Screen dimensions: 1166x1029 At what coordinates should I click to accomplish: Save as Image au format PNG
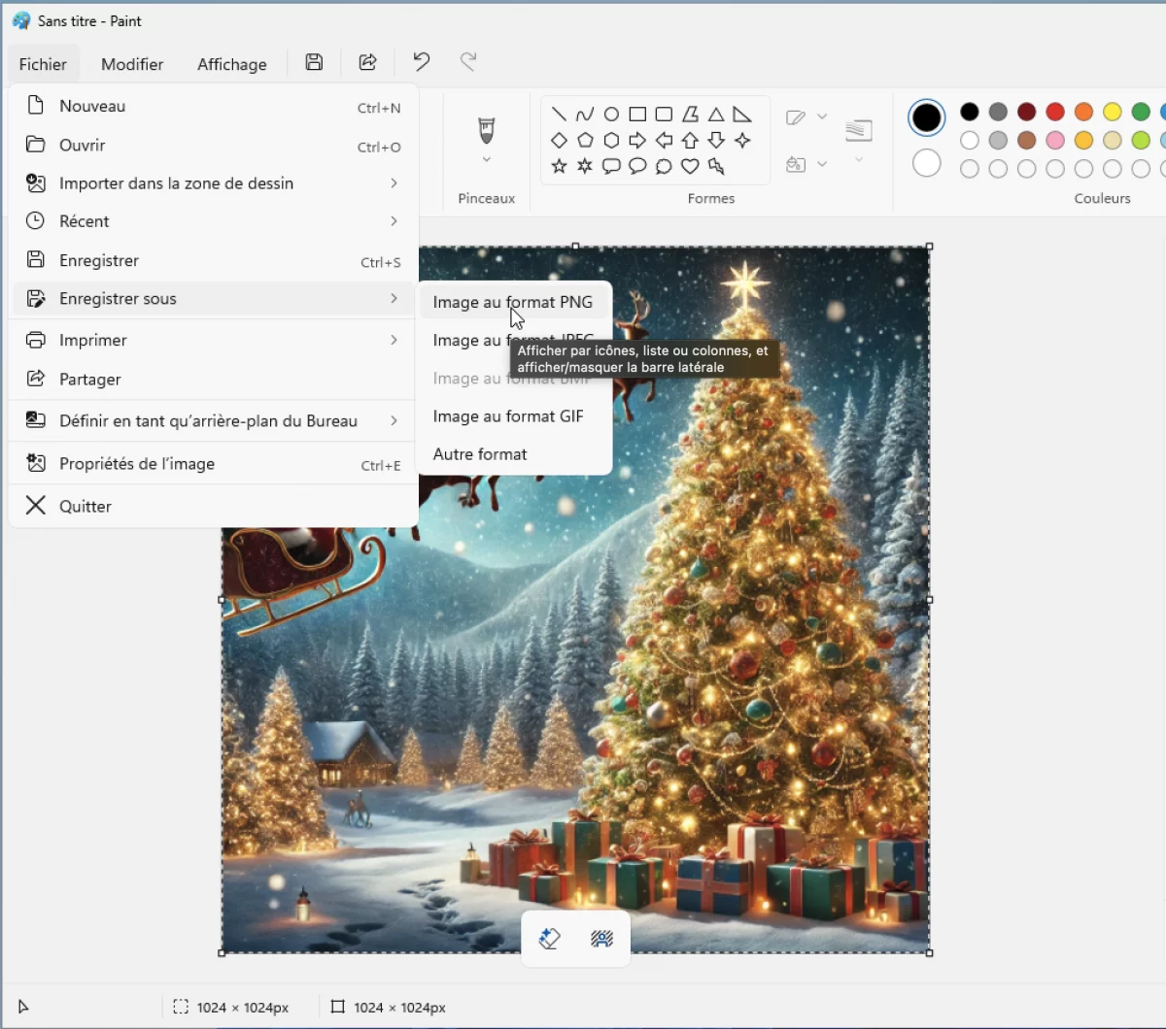pyautogui.click(x=514, y=302)
